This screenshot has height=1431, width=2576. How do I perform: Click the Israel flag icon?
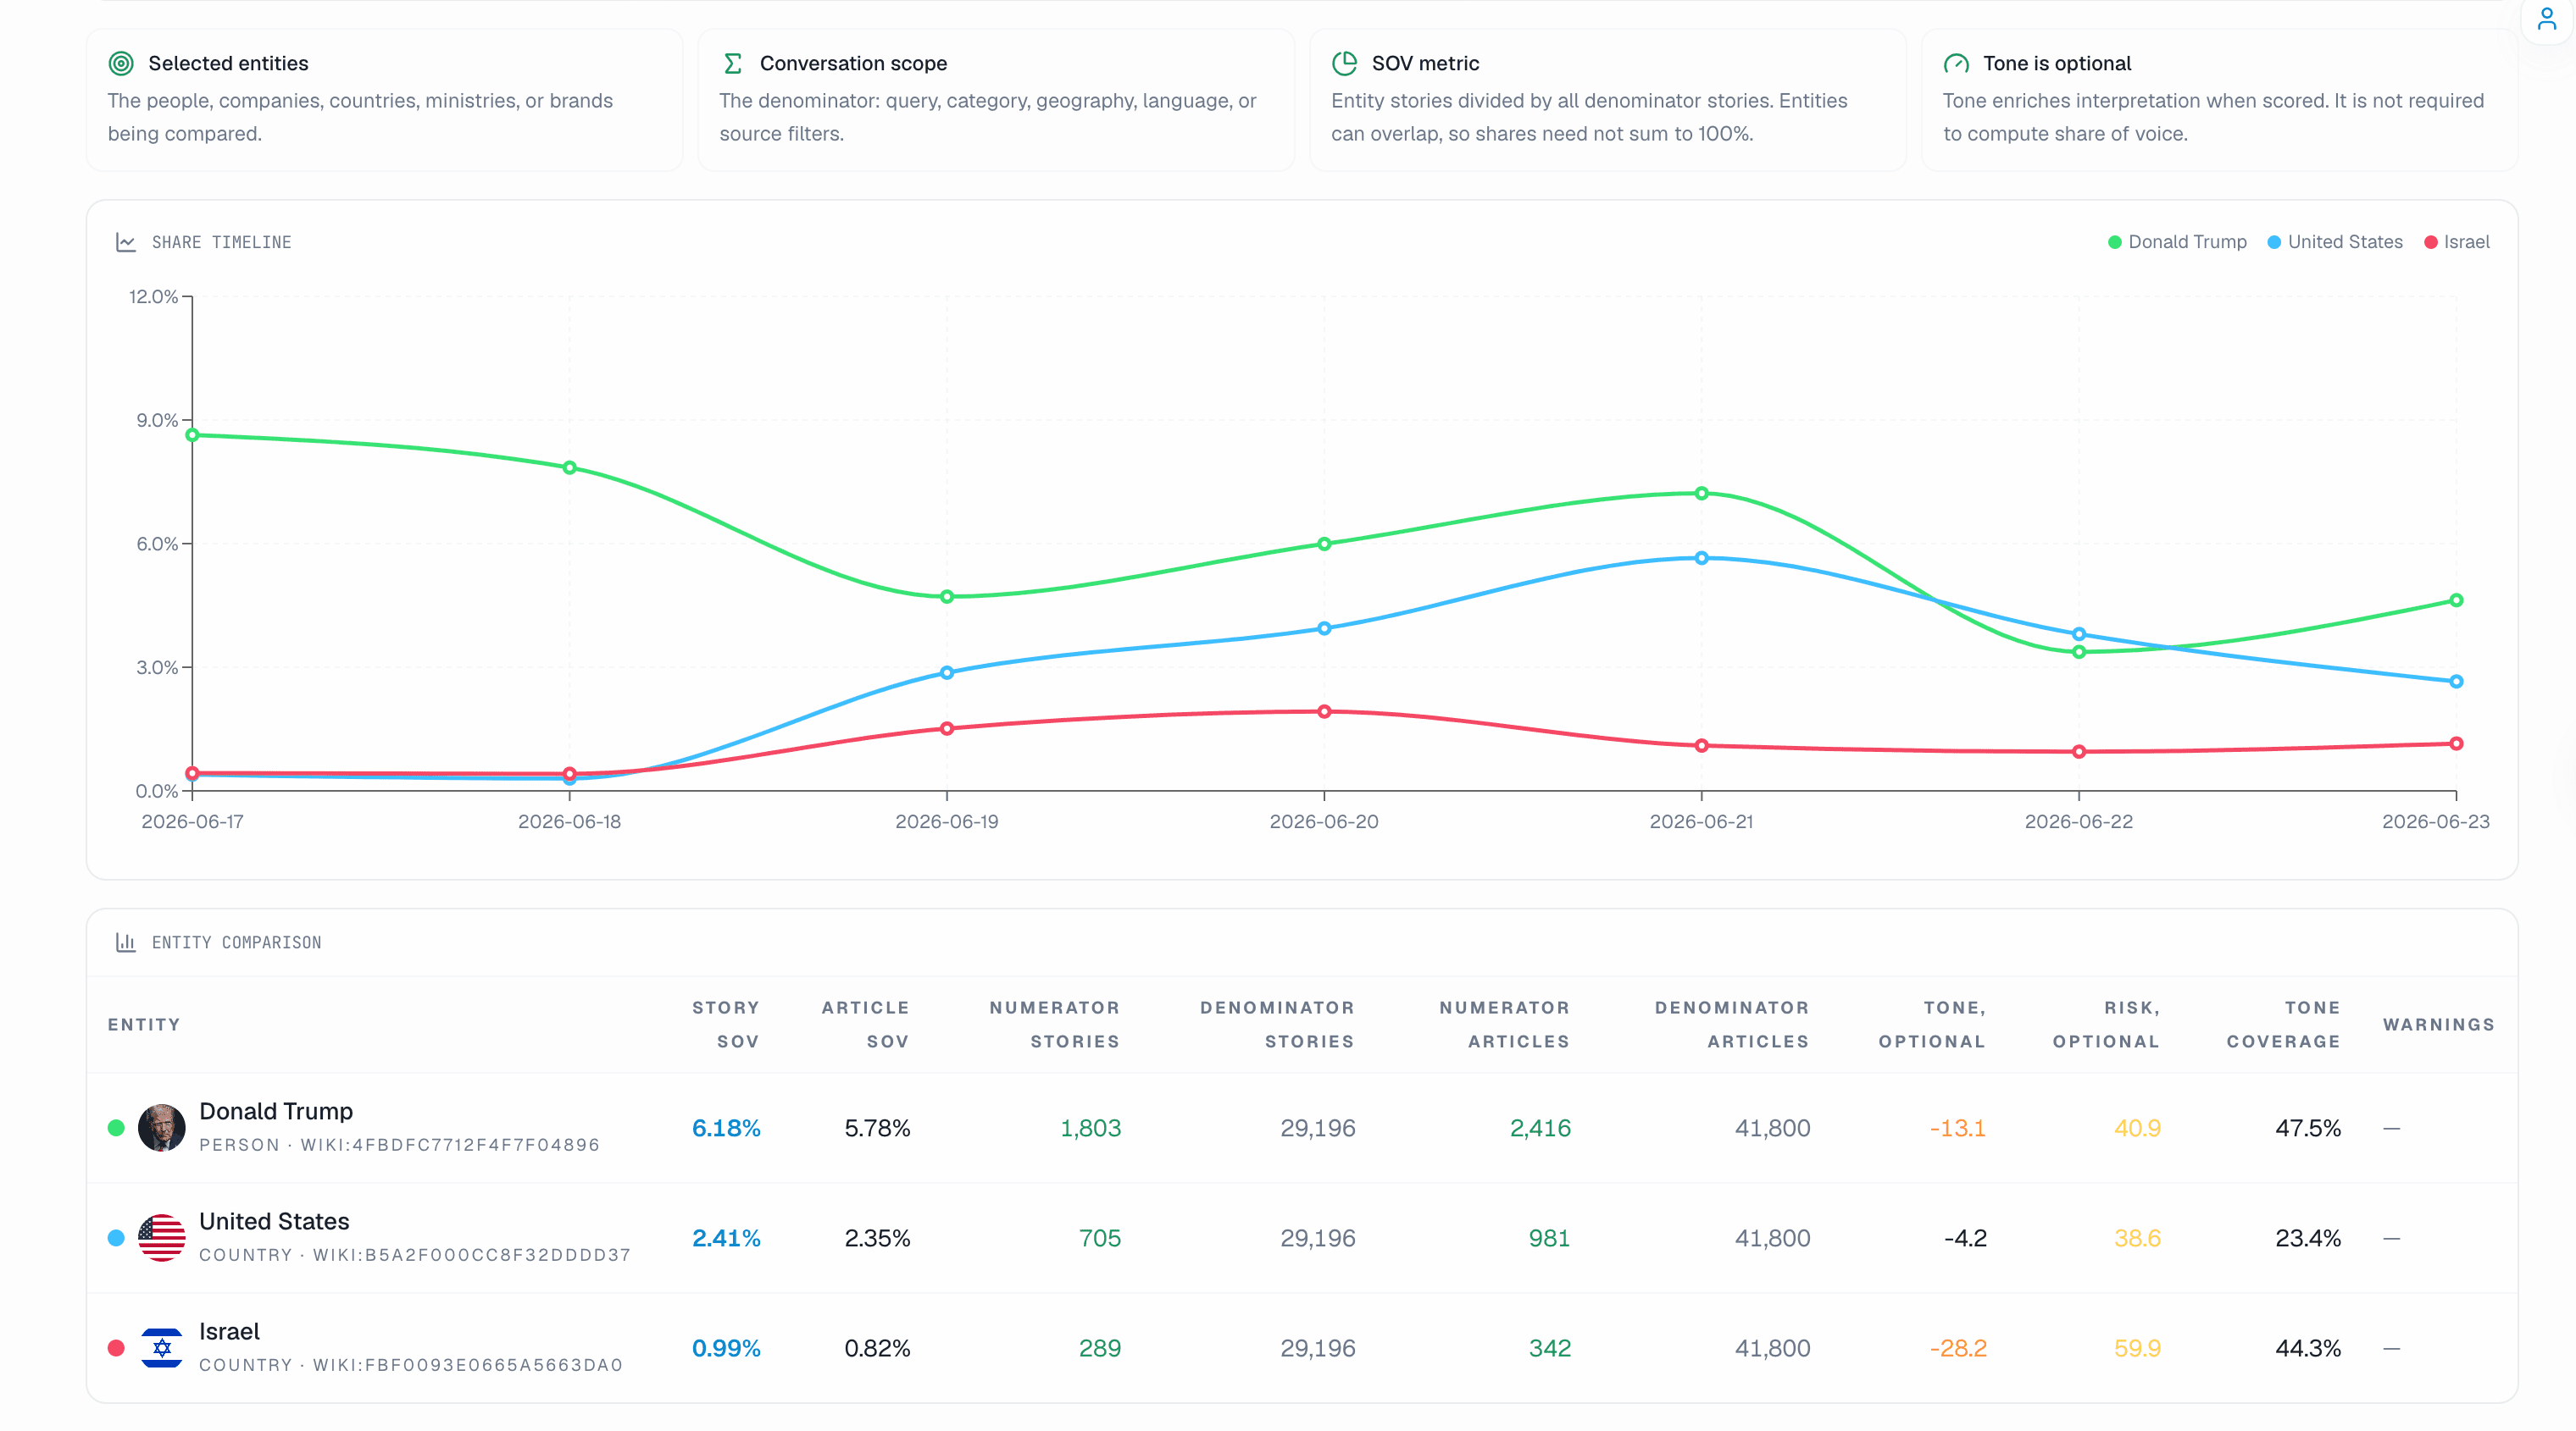[161, 1347]
